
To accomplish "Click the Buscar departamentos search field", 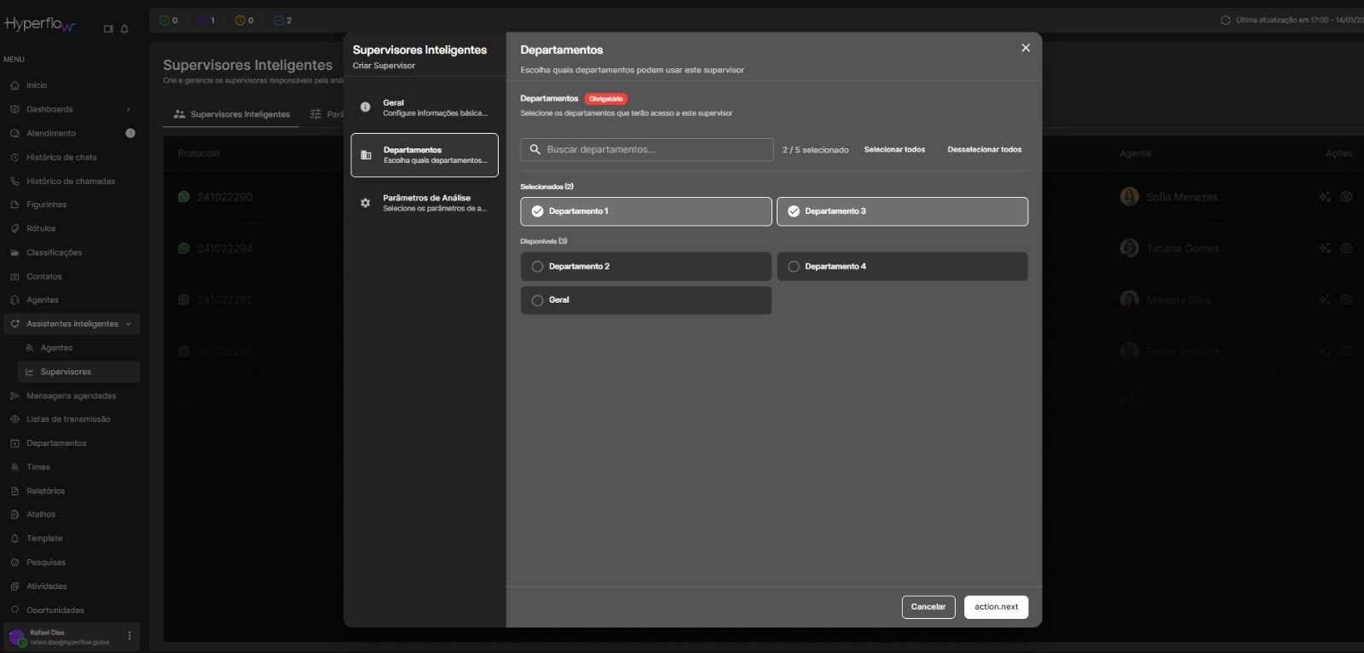I will pyautogui.click(x=655, y=150).
